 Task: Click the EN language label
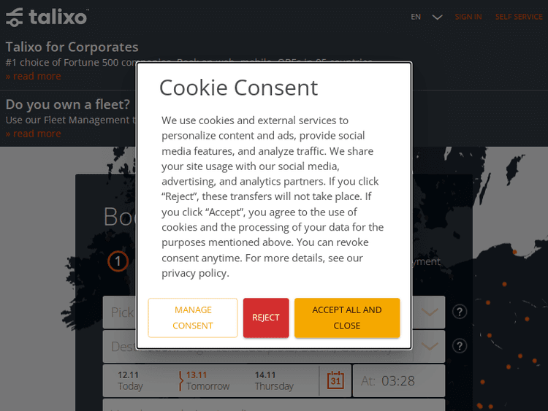click(416, 17)
